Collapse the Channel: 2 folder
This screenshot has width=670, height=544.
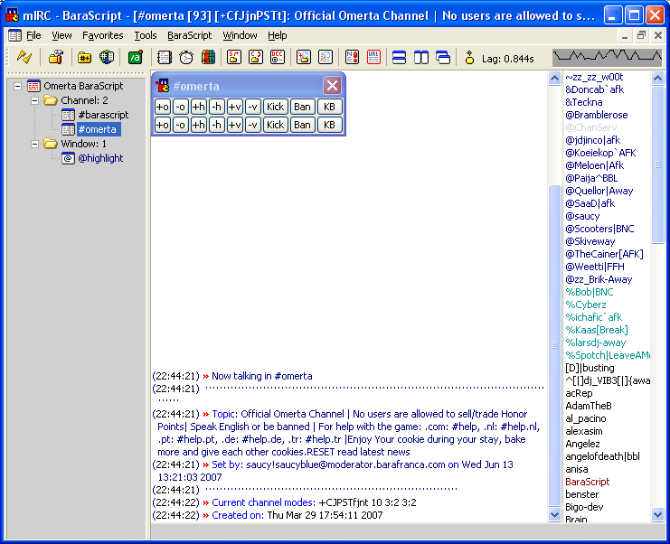[35, 100]
